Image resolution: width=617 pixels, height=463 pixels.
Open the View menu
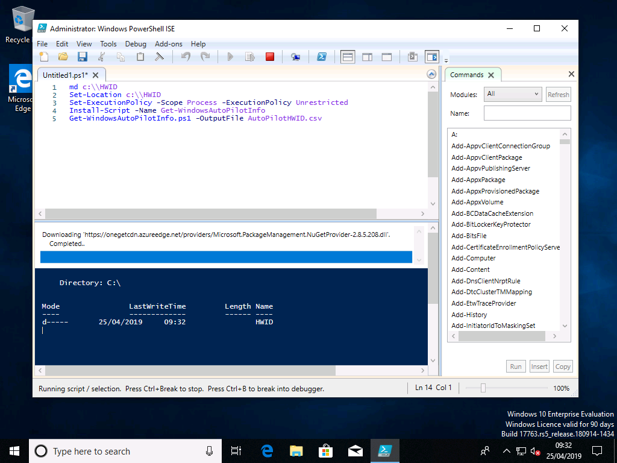(x=84, y=43)
